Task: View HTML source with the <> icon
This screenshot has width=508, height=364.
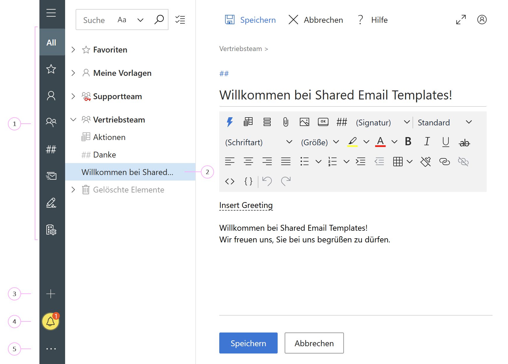Action: click(x=230, y=181)
